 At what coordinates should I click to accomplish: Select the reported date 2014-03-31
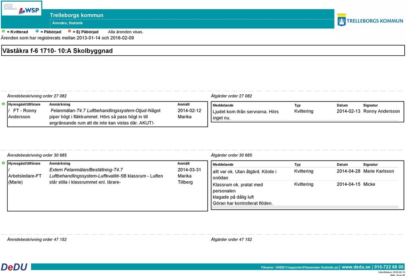coord(189,169)
